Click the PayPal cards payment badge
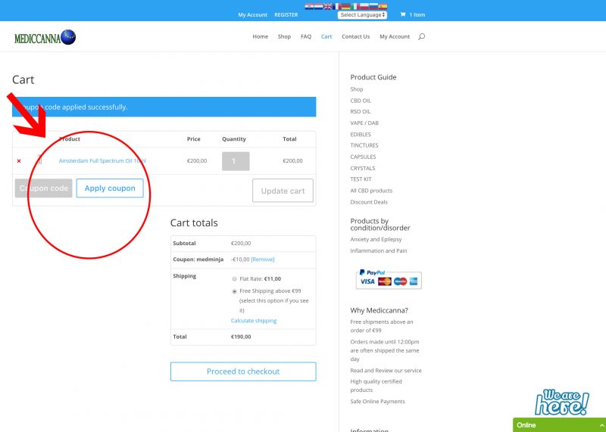Screen dimensions: 606x432 click(x=389, y=278)
